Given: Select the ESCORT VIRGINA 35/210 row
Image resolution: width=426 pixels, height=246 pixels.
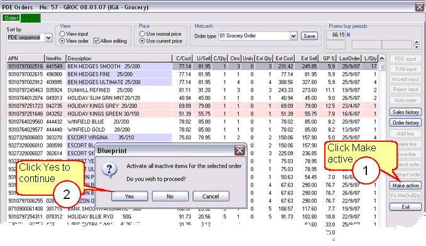Looking at the screenshot, I should (x=192, y=137).
